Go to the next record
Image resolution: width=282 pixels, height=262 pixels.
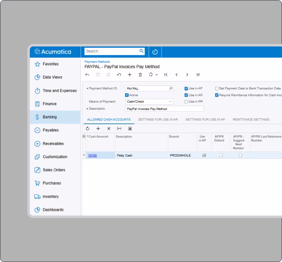tap(187, 74)
